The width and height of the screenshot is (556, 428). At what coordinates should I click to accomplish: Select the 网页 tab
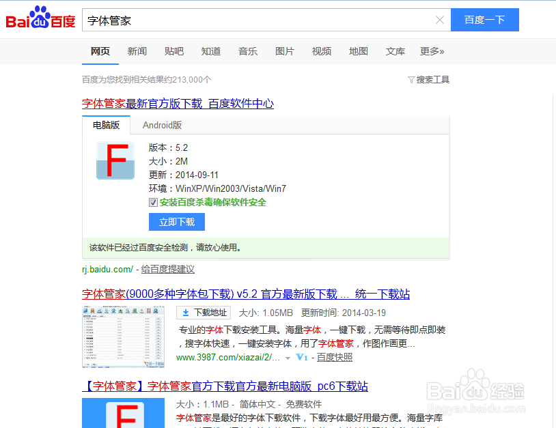[100, 51]
